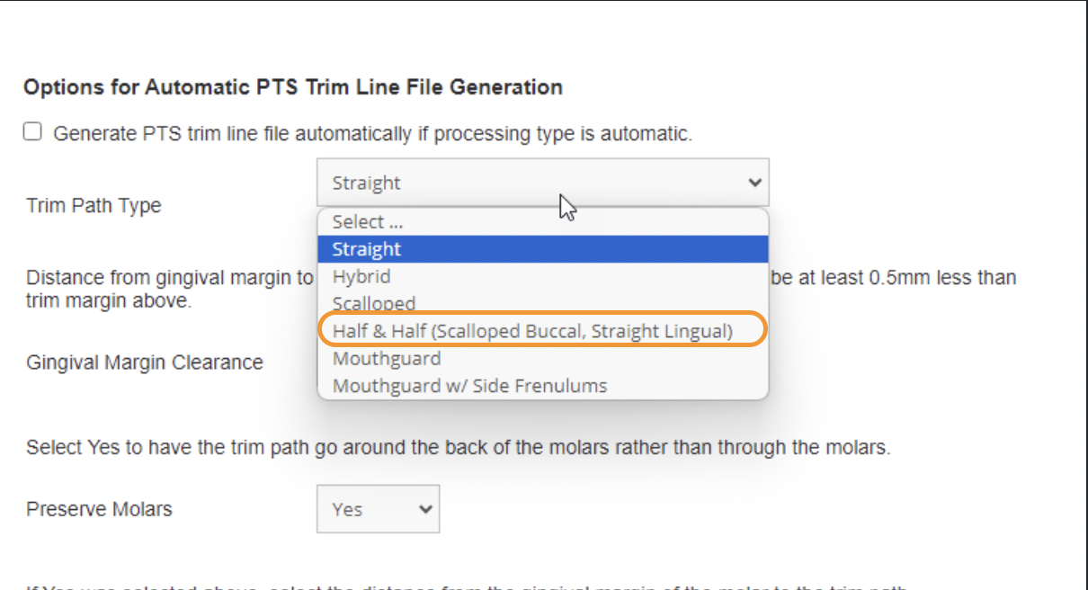Click the Trim Path Type label

[94, 205]
